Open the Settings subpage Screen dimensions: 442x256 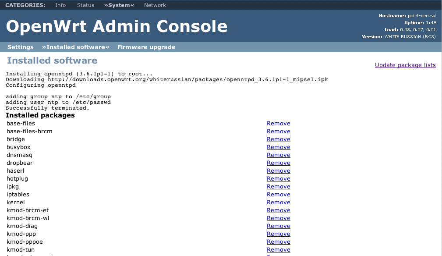click(x=21, y=47)
